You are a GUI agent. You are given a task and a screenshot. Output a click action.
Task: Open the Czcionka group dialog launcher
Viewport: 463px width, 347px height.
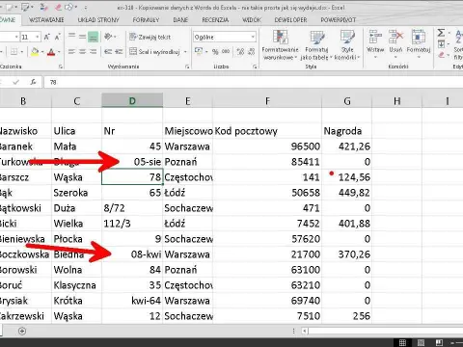[61, 67]
